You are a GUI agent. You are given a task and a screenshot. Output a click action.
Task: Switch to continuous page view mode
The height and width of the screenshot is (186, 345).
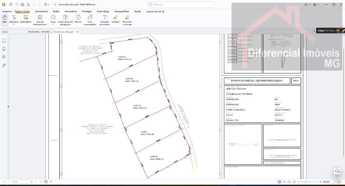(284, 182)
